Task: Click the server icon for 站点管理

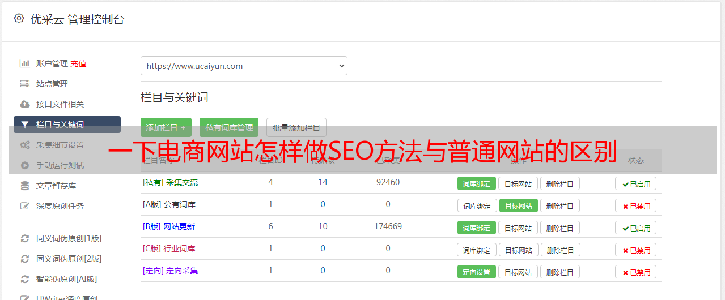Action: coord(25,84)
